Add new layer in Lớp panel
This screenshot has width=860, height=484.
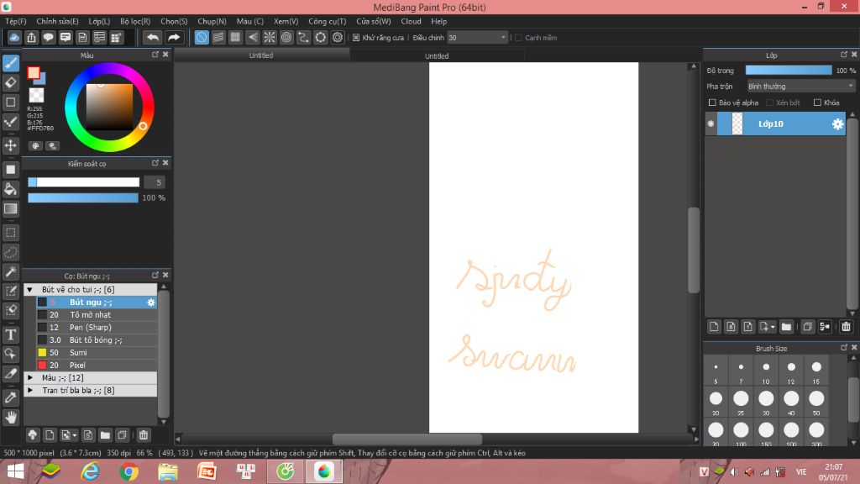click(714, 327)
